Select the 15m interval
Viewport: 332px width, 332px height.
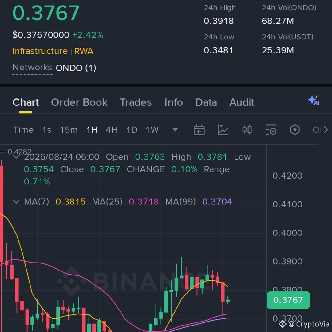point(69,130)
